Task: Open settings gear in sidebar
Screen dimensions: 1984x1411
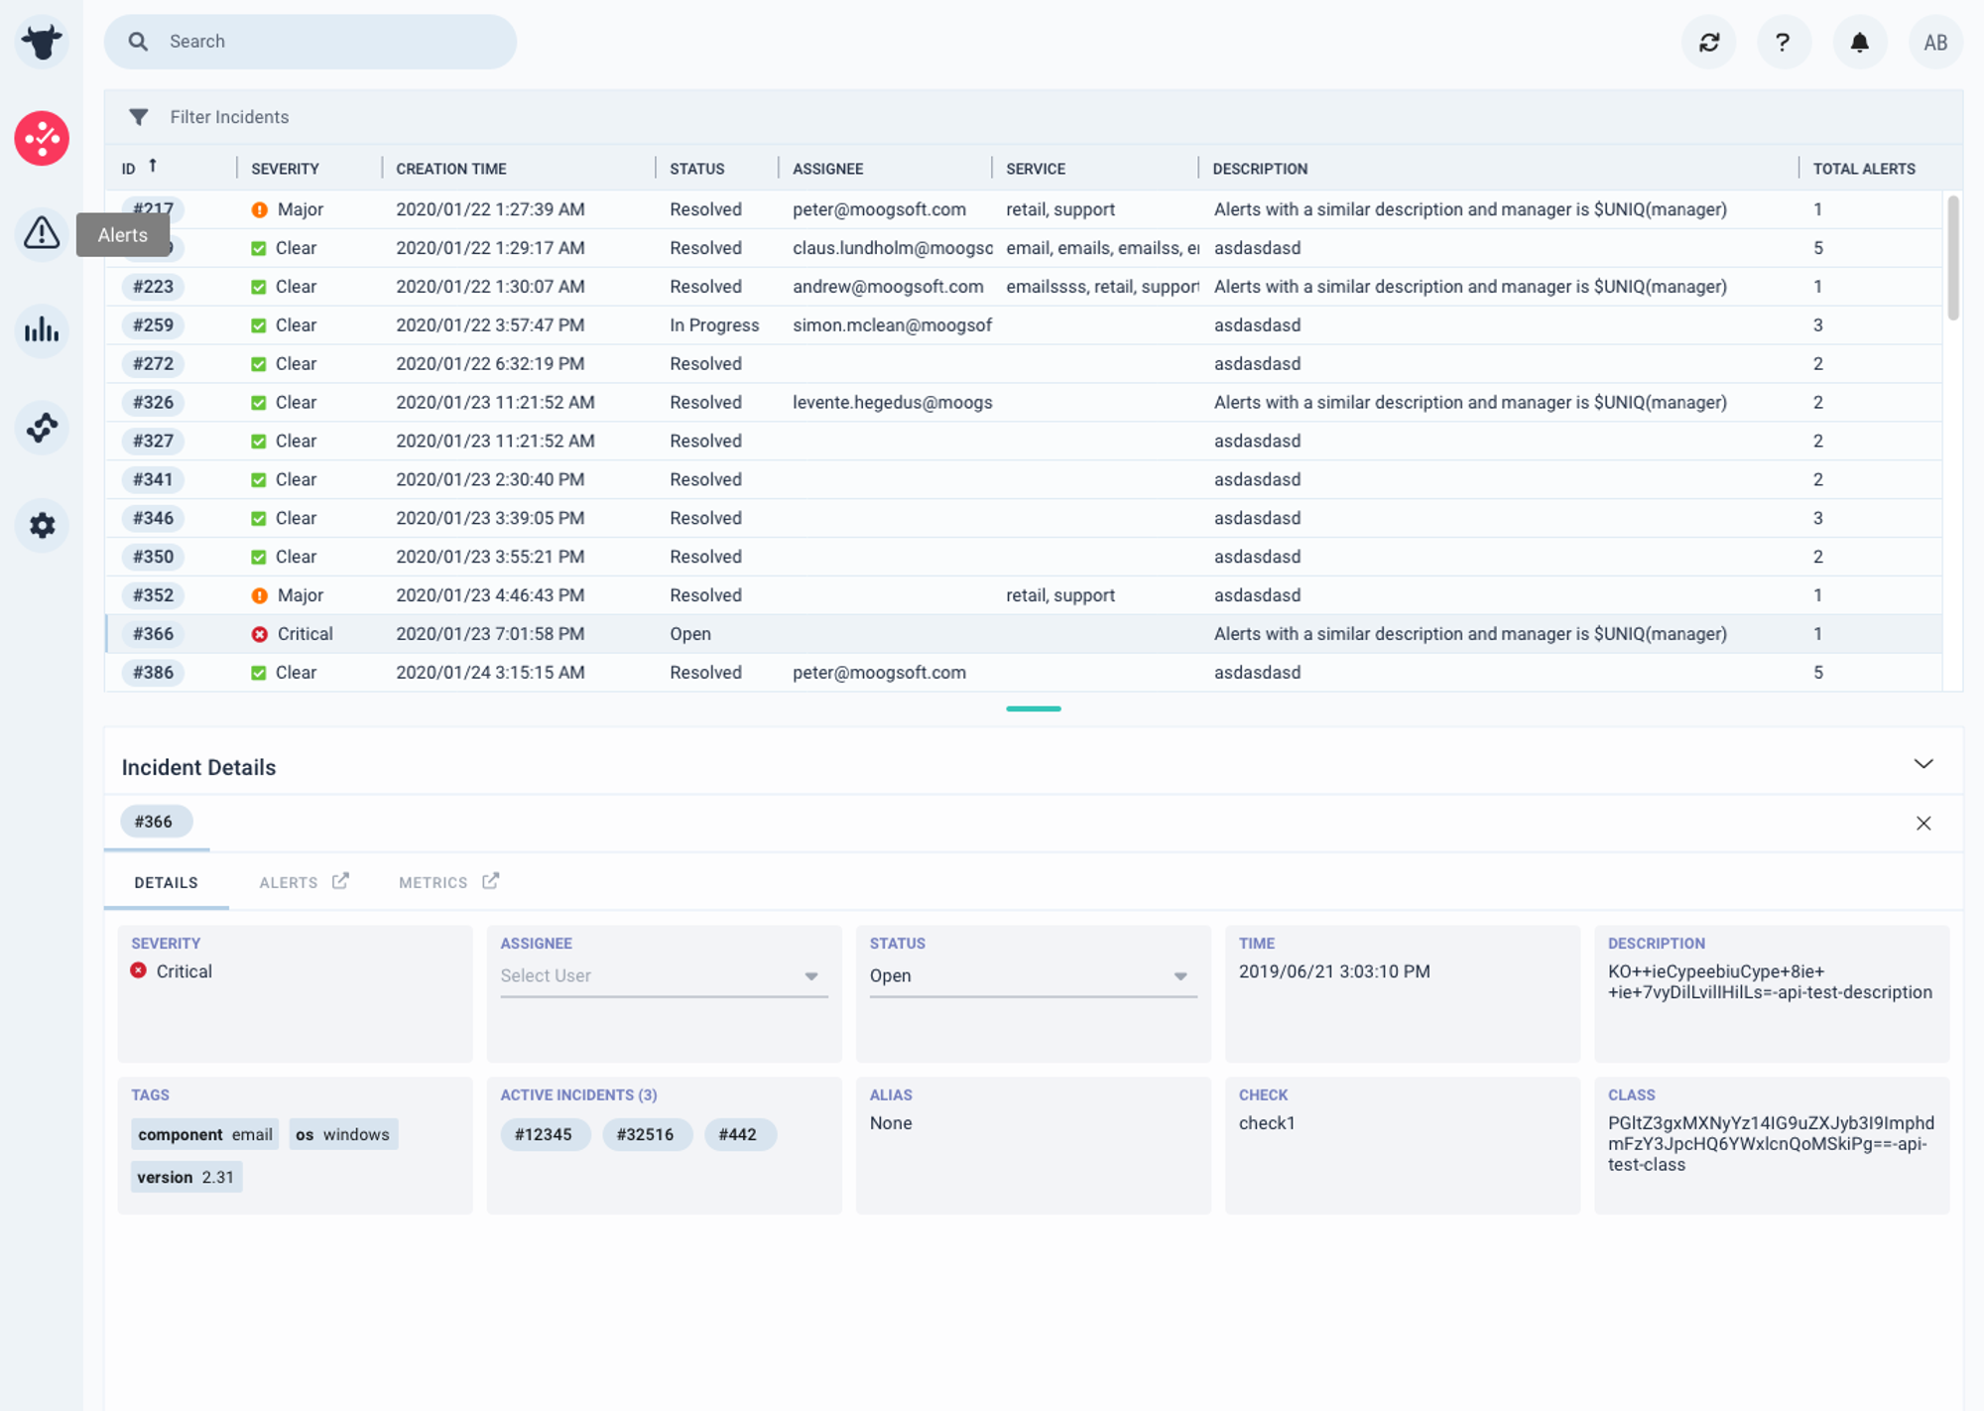Action: (42, 525)
